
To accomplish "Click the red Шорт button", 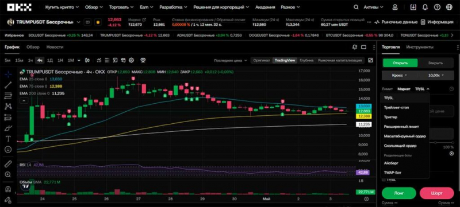I will [x=437, y=193].
